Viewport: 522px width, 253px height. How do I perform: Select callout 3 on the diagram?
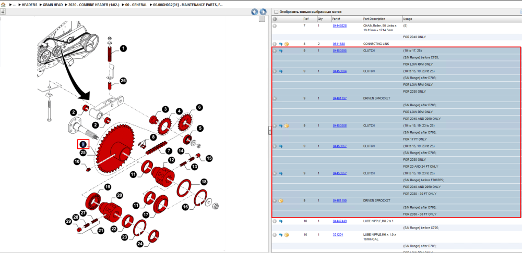[x=165, y=109]
